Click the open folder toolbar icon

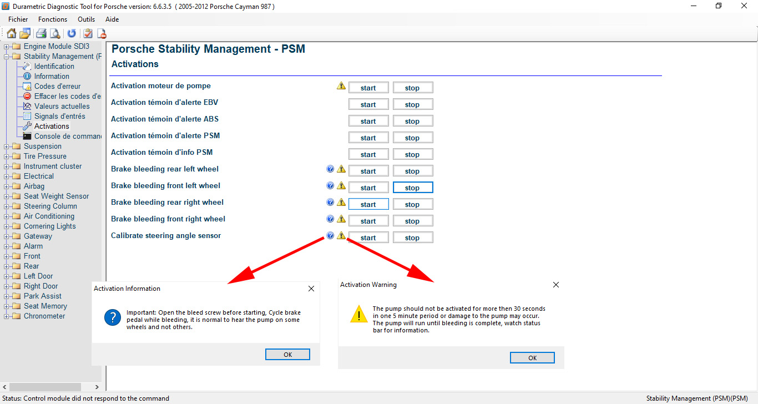pos(25,33)
